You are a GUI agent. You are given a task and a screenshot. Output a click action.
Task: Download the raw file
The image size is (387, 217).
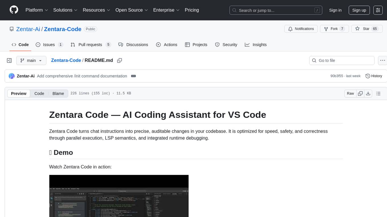tap(368, 93)
